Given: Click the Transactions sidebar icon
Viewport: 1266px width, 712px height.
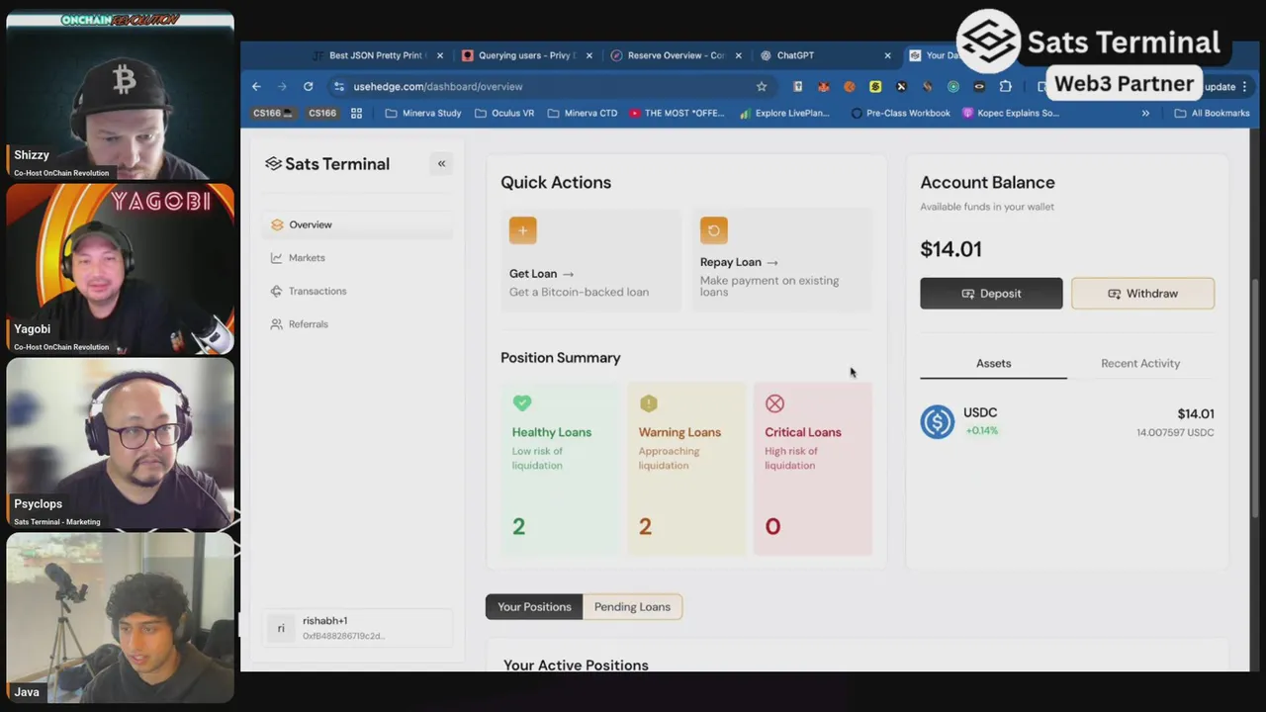Looking at the screenshot, I should 277,291.
